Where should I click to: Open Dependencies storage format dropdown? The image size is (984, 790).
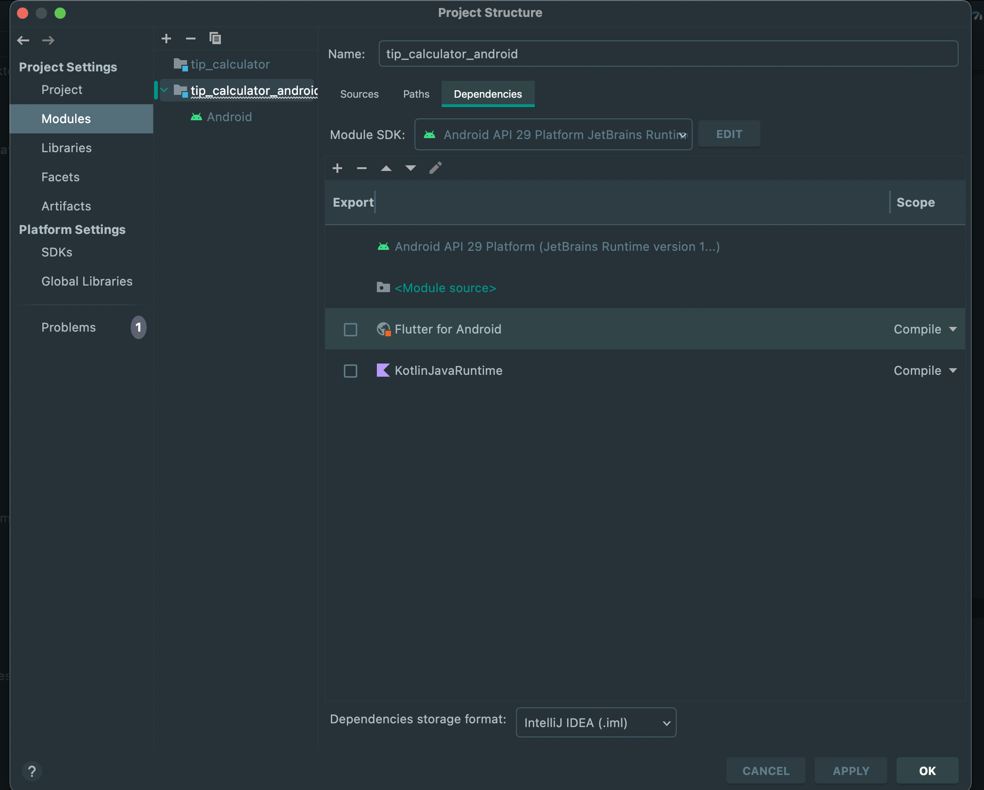(596, 722)
